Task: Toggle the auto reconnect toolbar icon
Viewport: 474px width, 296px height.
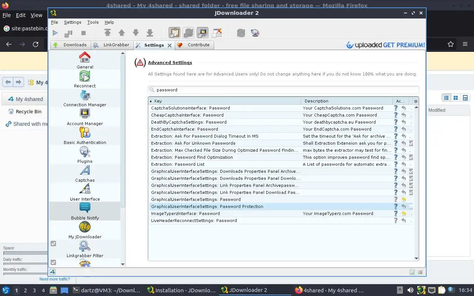Action: click(188, 33)
